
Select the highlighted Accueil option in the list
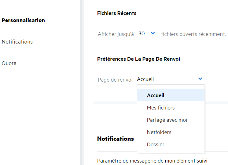click(156, 95)
